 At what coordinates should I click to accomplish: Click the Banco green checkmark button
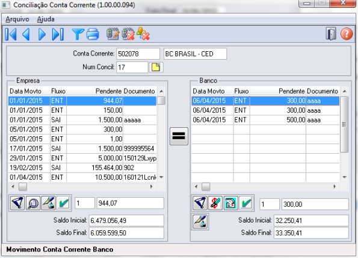[246, 203]
